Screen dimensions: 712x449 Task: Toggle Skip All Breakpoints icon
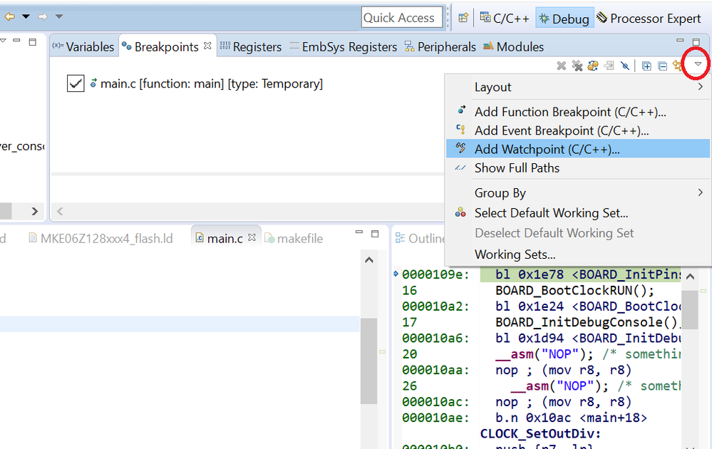[x=625, y=66]
